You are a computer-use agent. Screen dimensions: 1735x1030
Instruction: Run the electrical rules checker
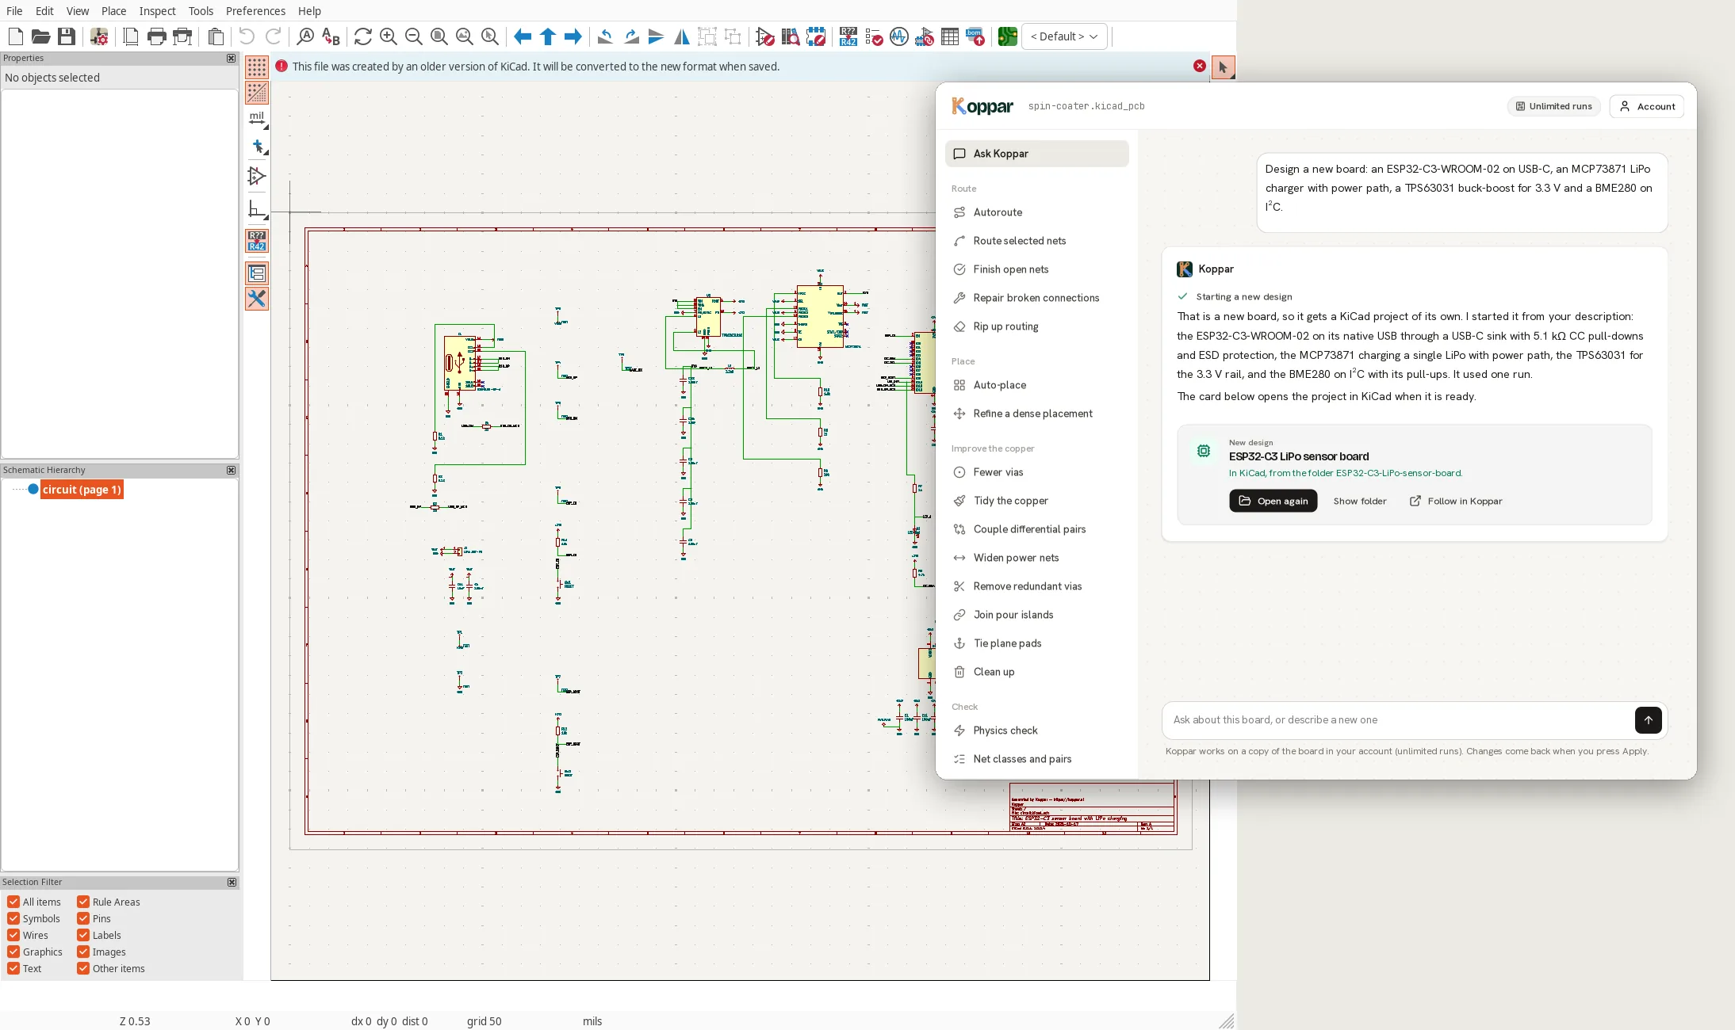point(874,36)
